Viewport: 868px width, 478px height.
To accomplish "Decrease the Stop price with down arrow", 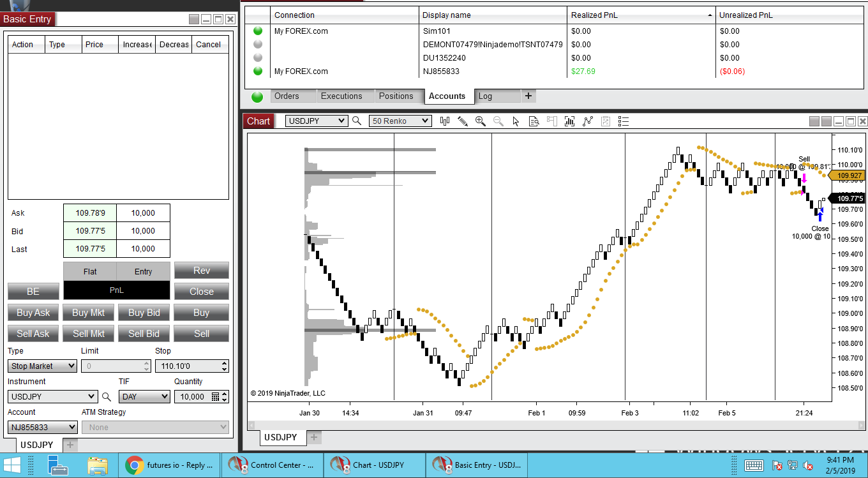I will tap(224, 370).
